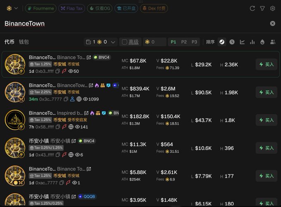Image resolution: width=281 pixels, height=207 pixels.
Task: Sort by bar chart volume icon
Action: 252,42
